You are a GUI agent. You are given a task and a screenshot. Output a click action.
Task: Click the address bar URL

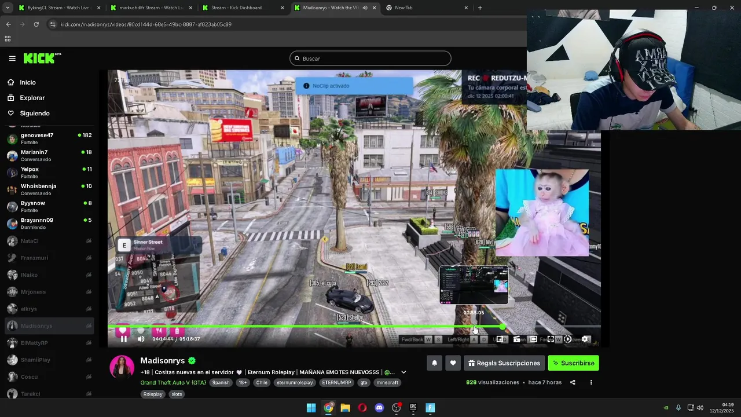coord(146,24)
